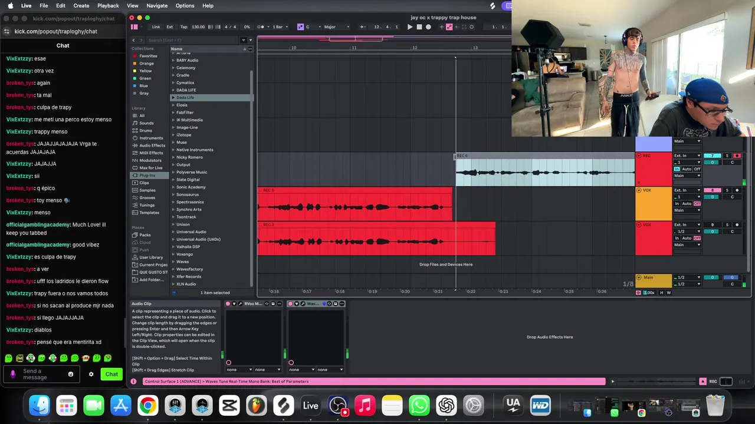Click the browser search field

pyautogui.click(x=192, y=40)
